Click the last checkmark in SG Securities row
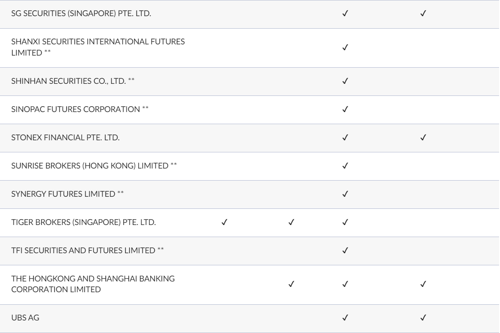 423,13
